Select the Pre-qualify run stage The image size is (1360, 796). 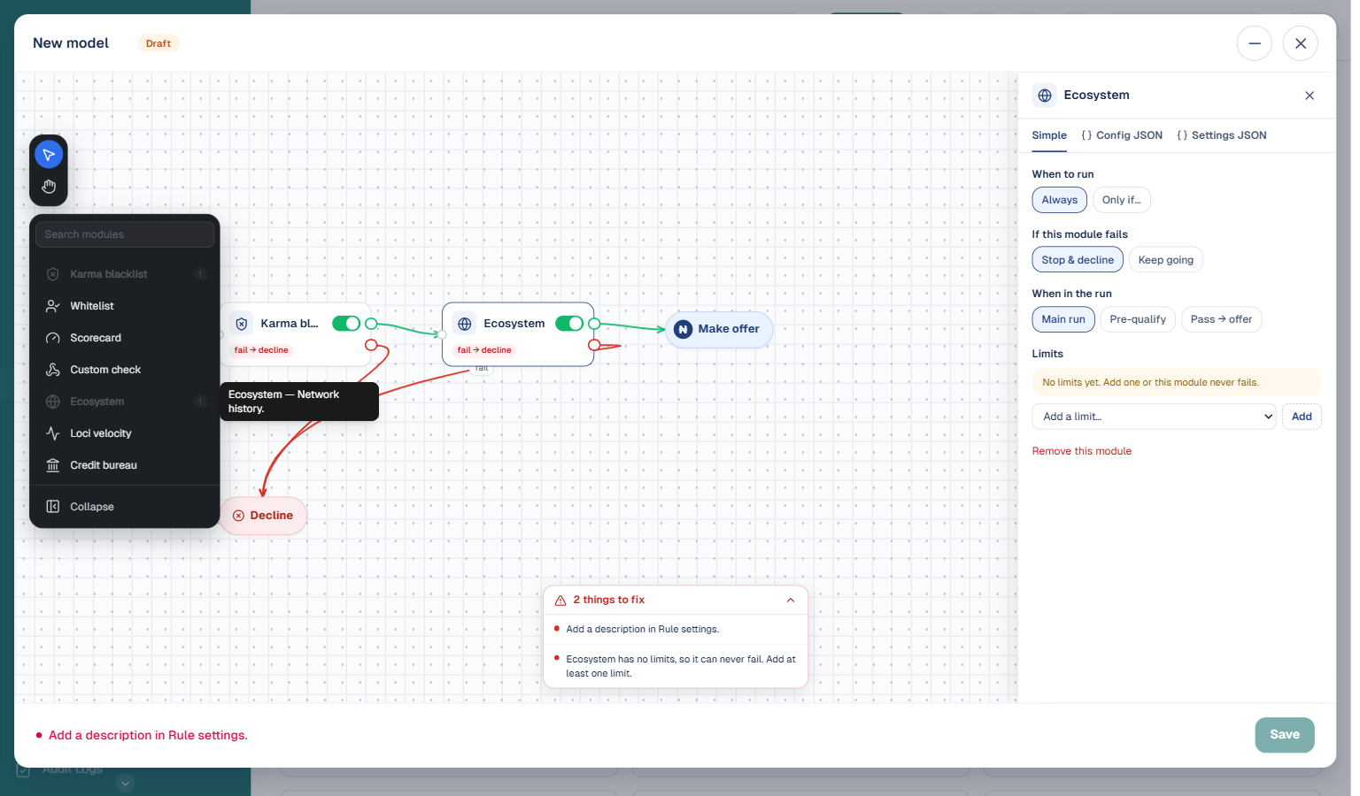pyautogui.click(x=1138, y=319)
